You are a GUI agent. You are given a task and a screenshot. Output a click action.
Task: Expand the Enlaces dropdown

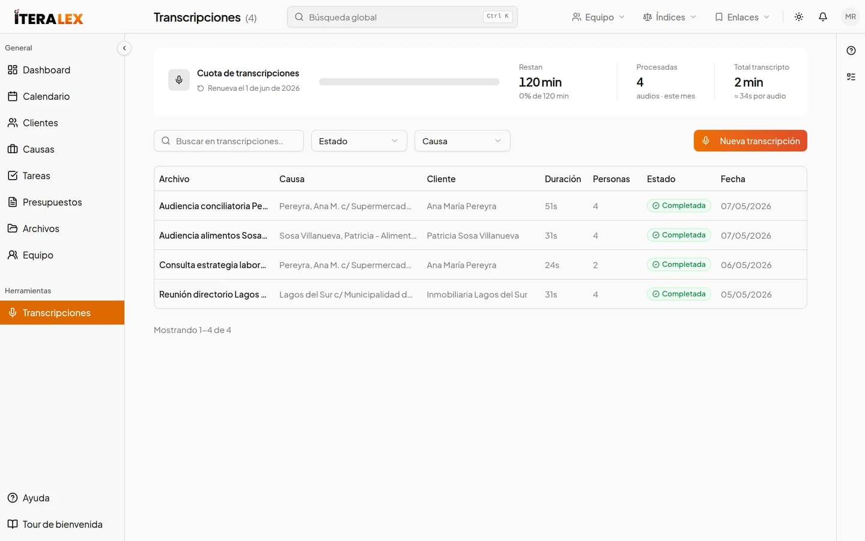742,17
